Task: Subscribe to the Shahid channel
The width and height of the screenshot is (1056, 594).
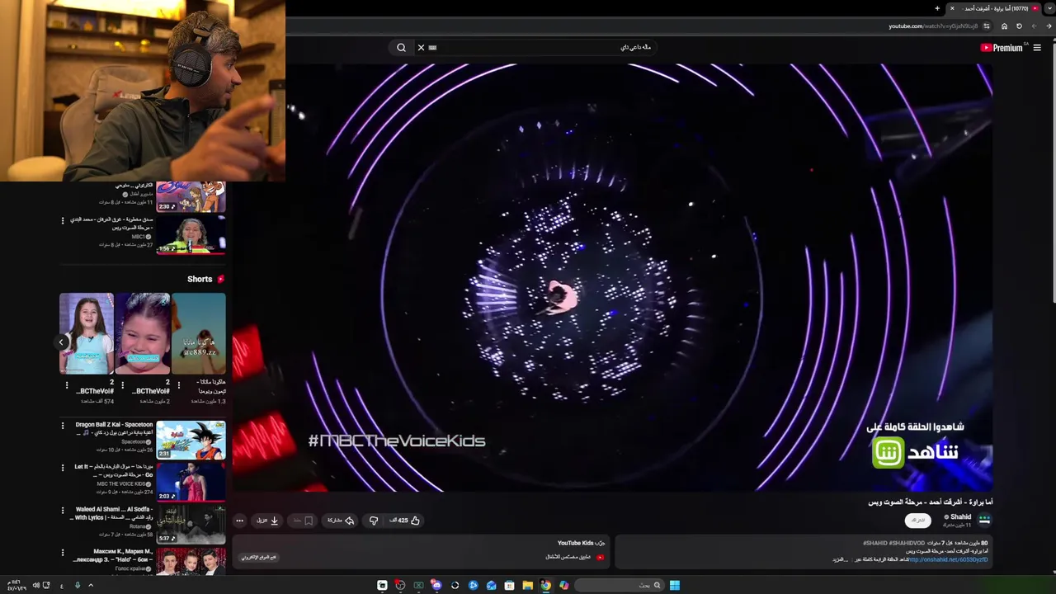Action: pos(917,521)
